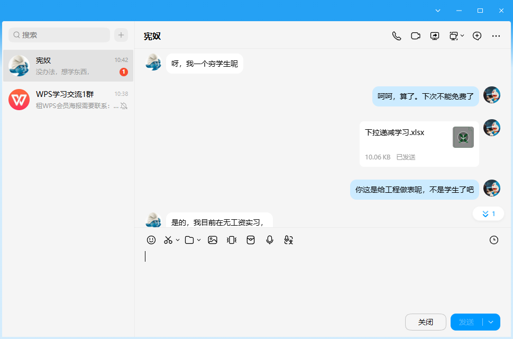Click 宪奴 chat title name
Image resolution: width=513 pixels, height=339 pixels.
[x=152, y=37]
